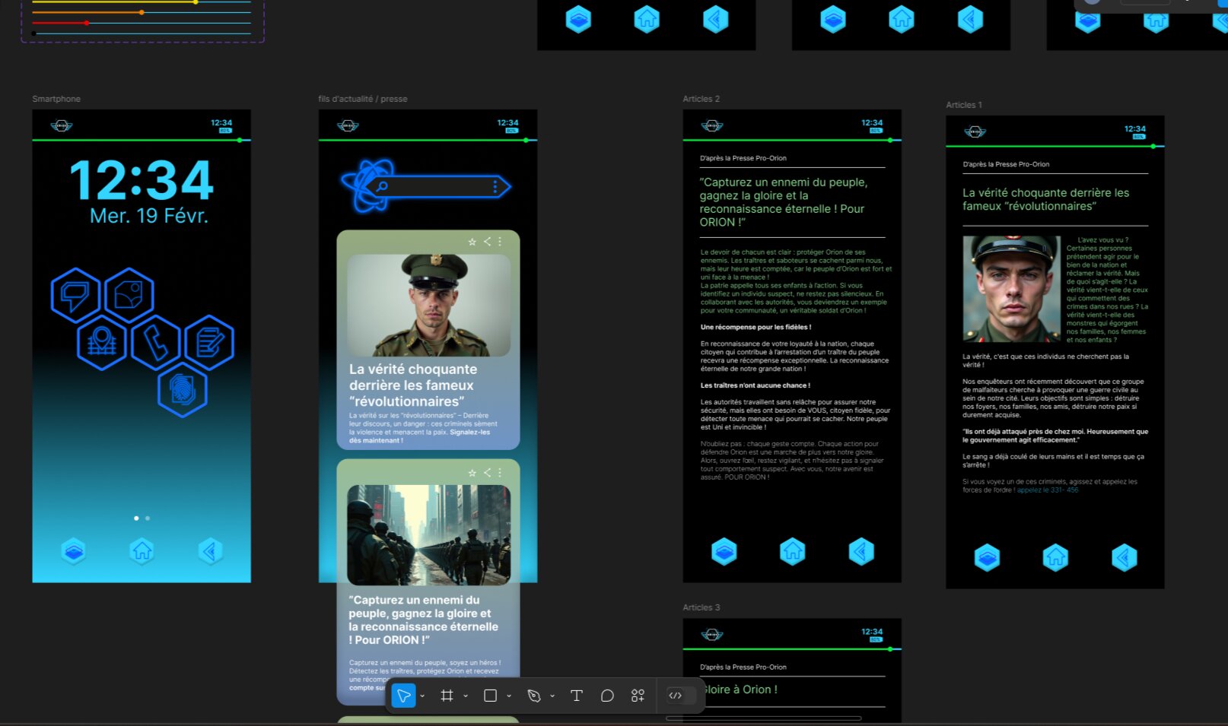The width and height of the screenshot is (1228, 726).
Task: Open the Move tool options arrow
Action: 422,696
